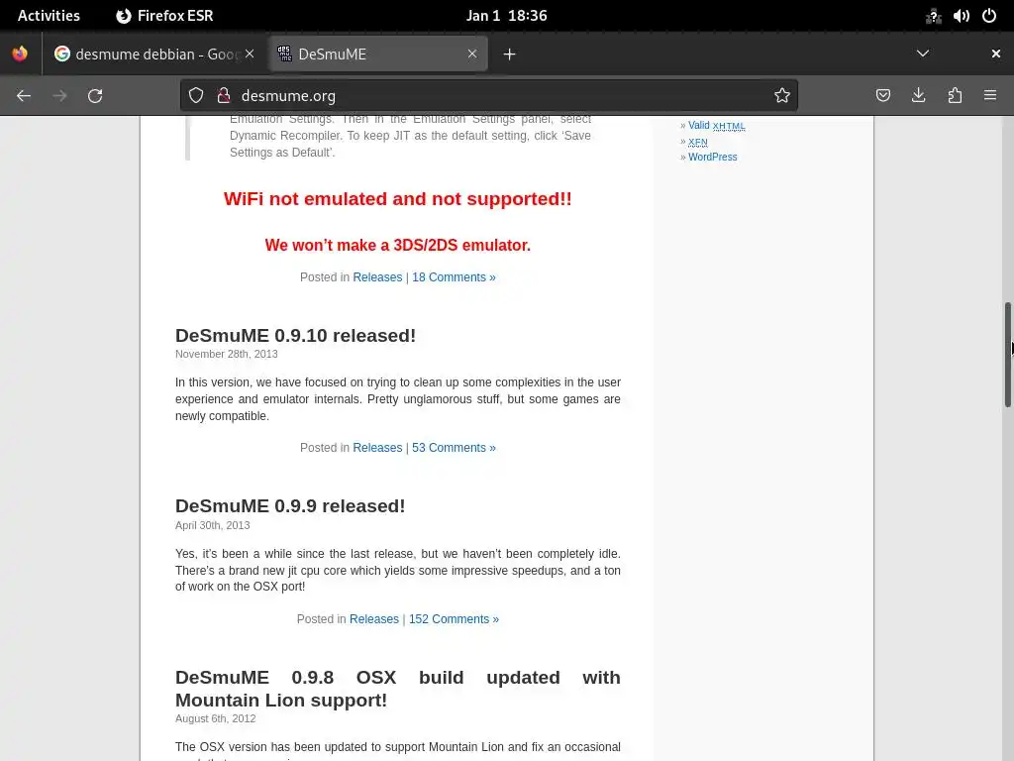Open the volume control icon
The height and width of the screenshot is (761, 1014).
click(x=961, y=16)
